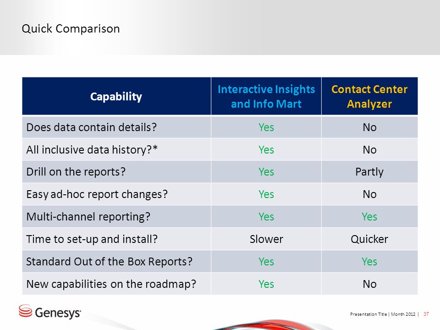Viewport: 440px width, 330px height.
Task: Click Info Mart Yes for data details row
Action: coord(266,127)
